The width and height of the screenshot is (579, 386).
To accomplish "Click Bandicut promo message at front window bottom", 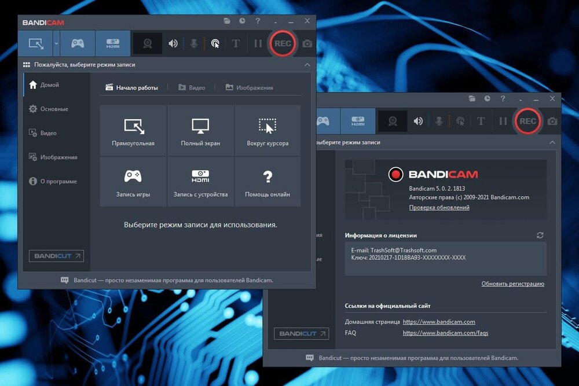I will click(x=173, y=280).
